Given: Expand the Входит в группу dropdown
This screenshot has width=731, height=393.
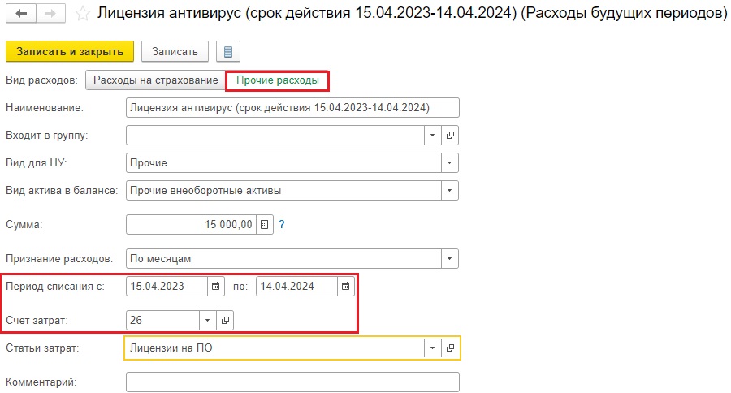Looking at the screenshot, I should coord(433,136).
